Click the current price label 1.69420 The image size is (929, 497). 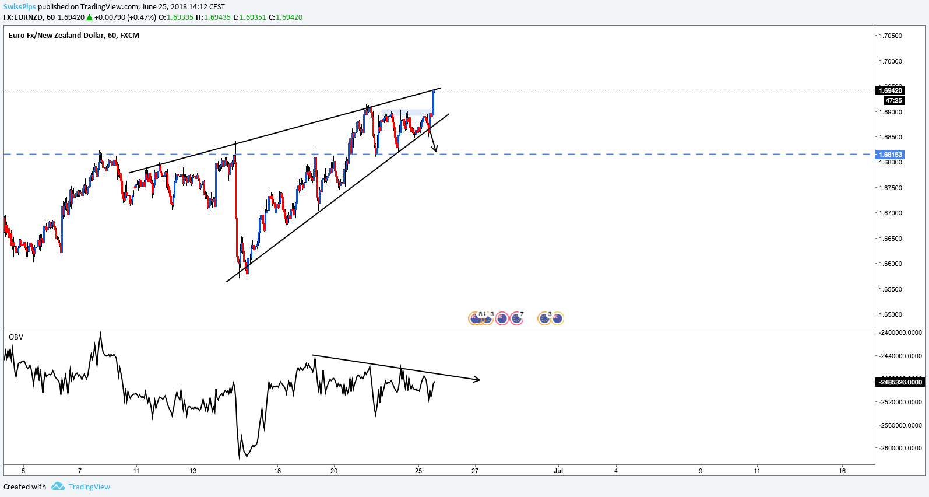click(890, 90)
